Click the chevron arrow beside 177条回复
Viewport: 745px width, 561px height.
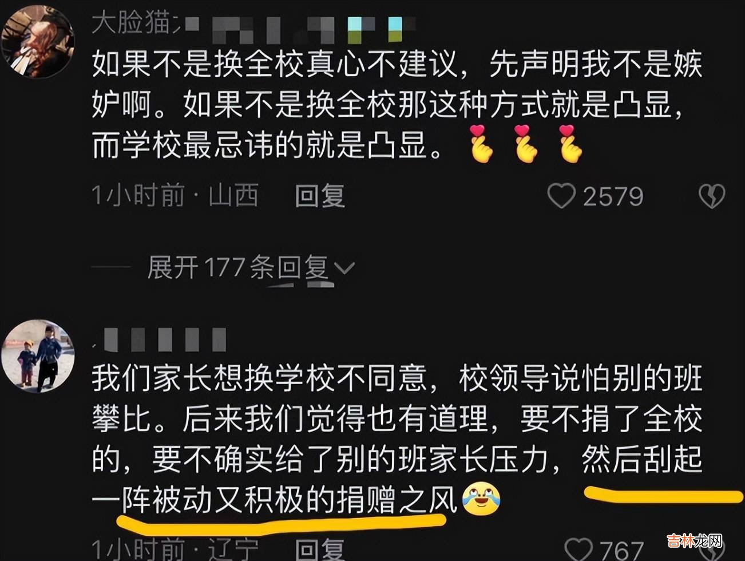pos(344,268)
